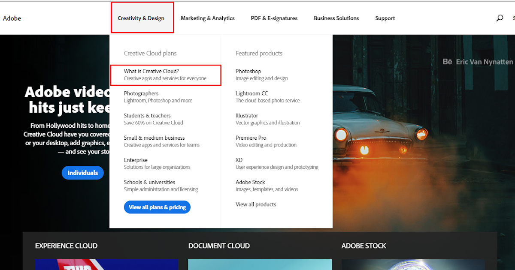515x270 pixels.
Task: Open the Support menu
Action: click(385, 18)
